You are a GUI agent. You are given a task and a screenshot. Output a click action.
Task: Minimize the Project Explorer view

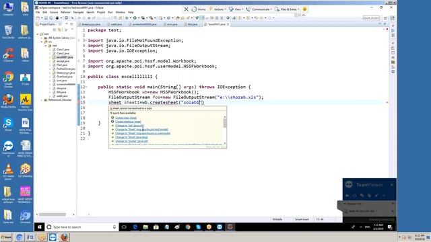coord(67,24)
